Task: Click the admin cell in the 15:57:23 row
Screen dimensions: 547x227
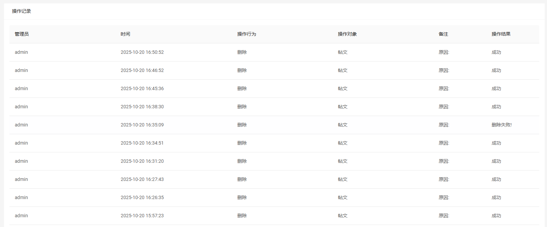Action: click(x=21, y=216)
